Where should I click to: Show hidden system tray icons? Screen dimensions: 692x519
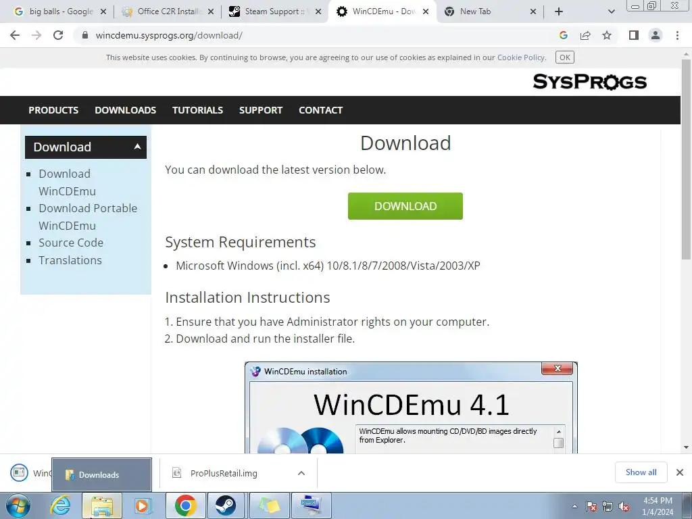(574, 507)
